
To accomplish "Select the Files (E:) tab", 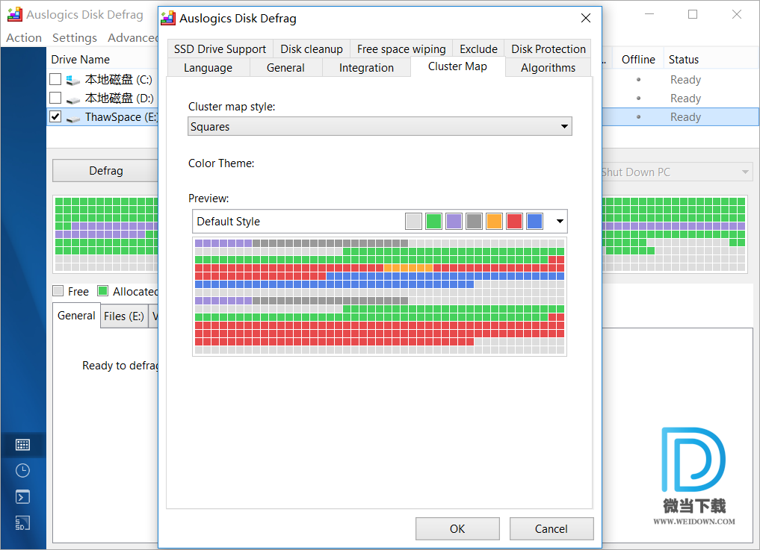I will point(124,316).
